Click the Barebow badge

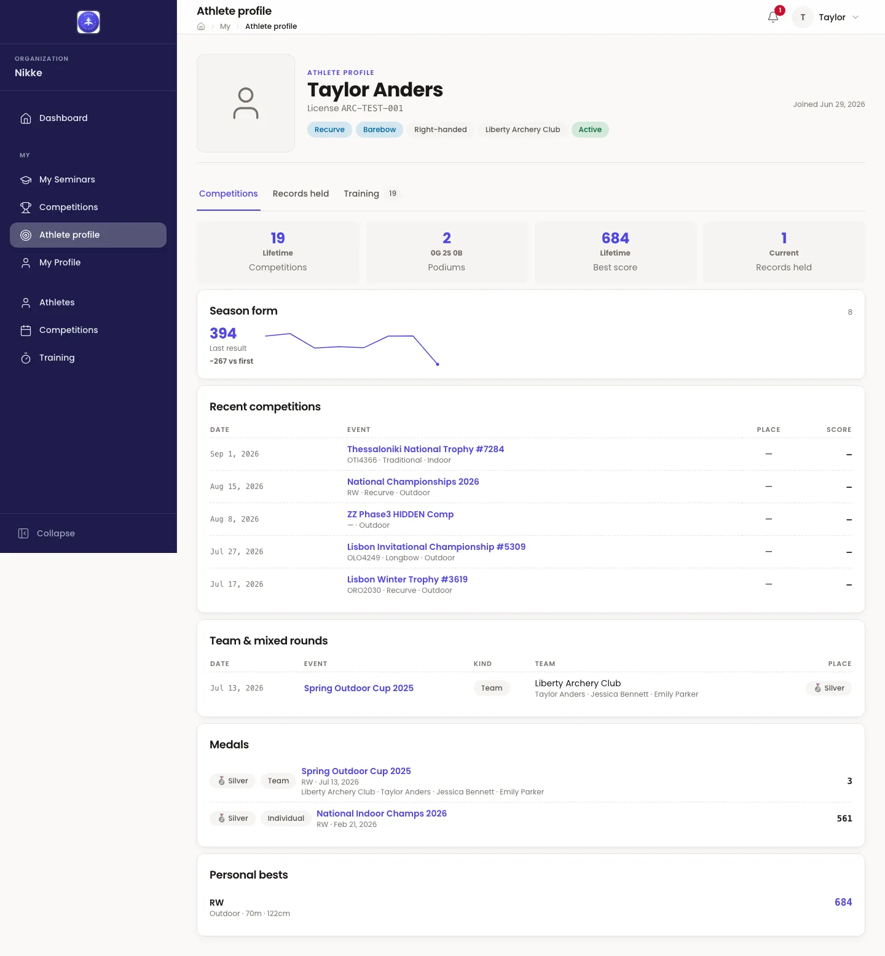point(379,130)
